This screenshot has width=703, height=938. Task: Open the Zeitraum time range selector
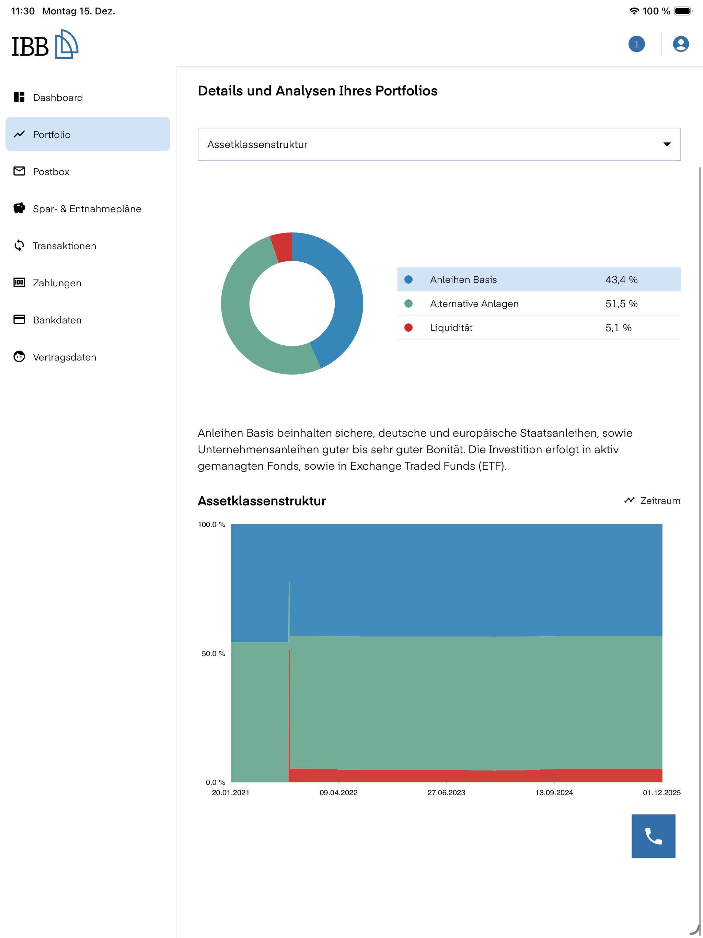[x=652, y=501]
